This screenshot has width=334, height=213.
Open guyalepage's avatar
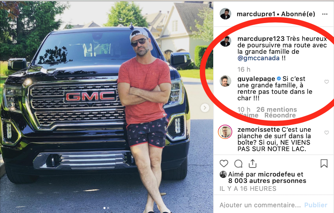tap(225, 81)
